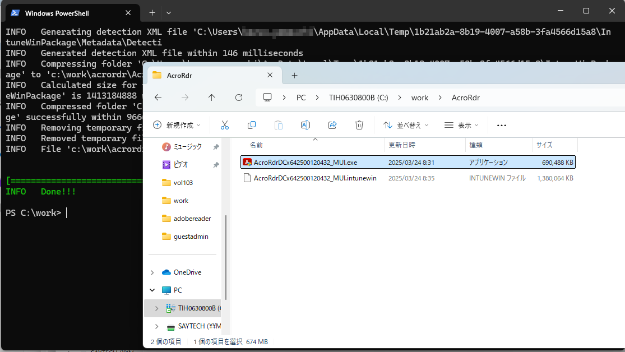Click the back navigation arrow
The height and width of the screenshot is (352, 625).
point(158,97)
